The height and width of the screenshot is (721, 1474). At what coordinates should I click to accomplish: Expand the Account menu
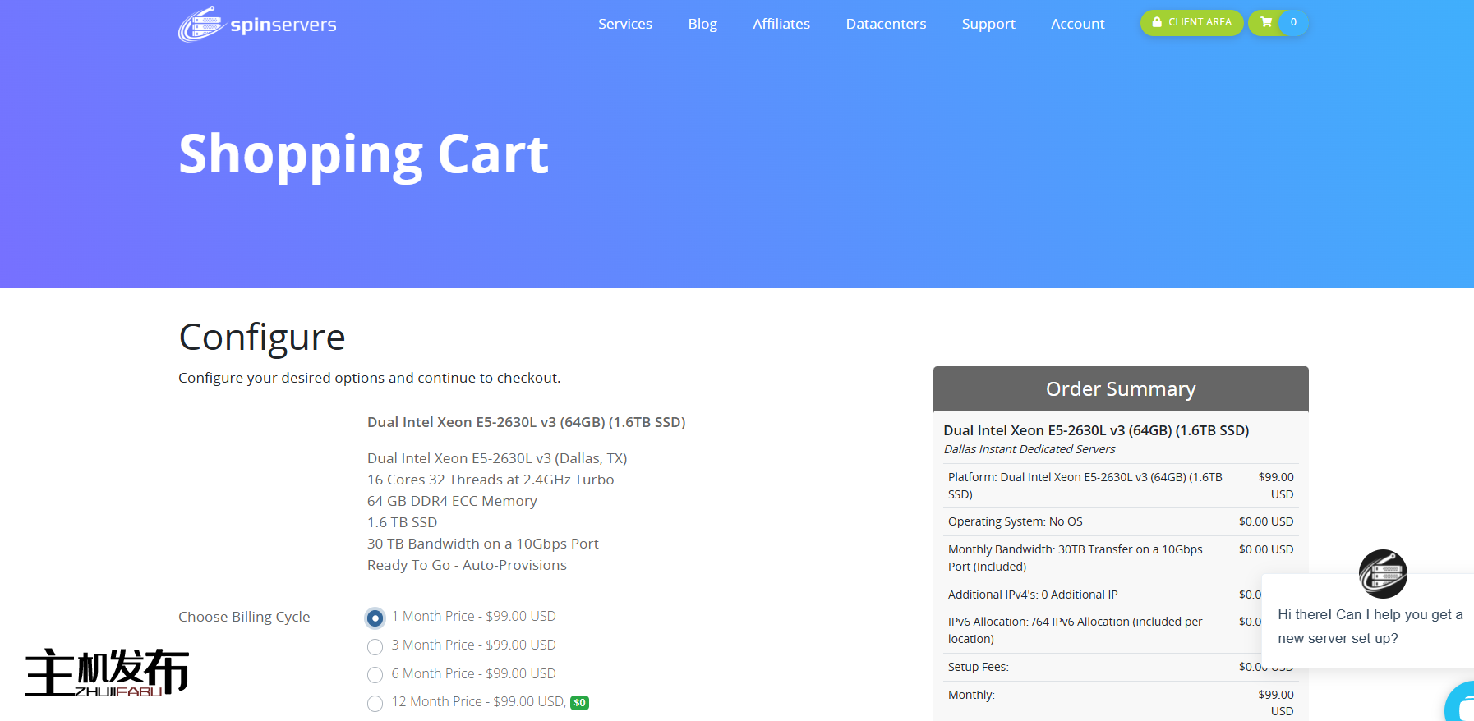(1077, 24)
